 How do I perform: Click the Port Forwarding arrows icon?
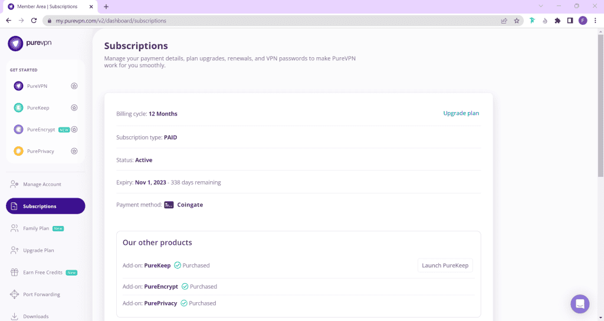(14, 294)
